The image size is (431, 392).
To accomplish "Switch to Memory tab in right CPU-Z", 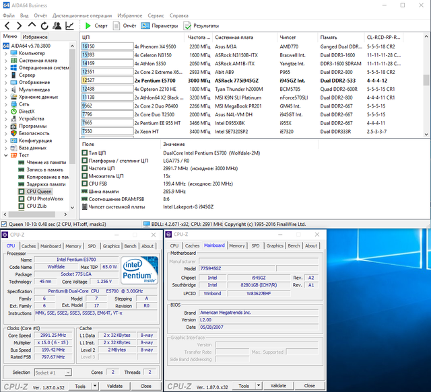I will pyautogui.click(x=237, y=245).
